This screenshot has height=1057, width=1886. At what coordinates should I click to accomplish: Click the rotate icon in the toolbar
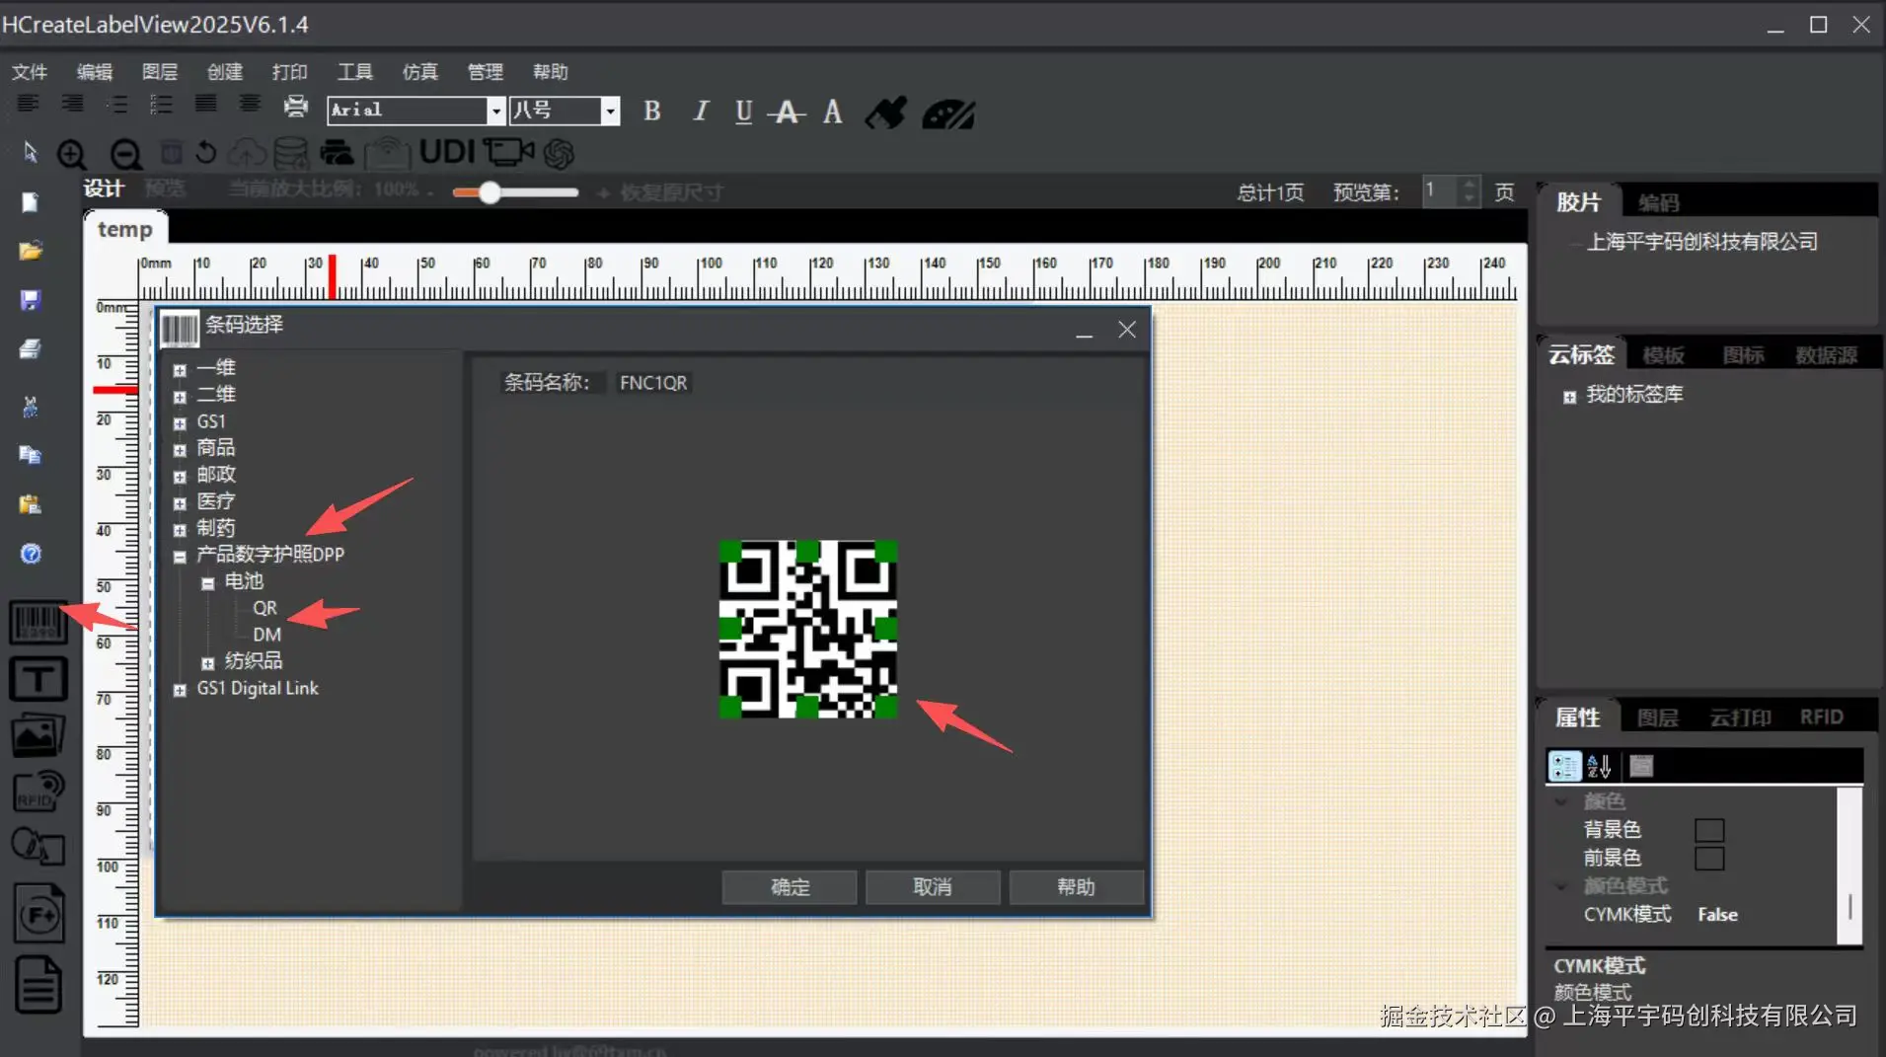[x=205, y=153]
